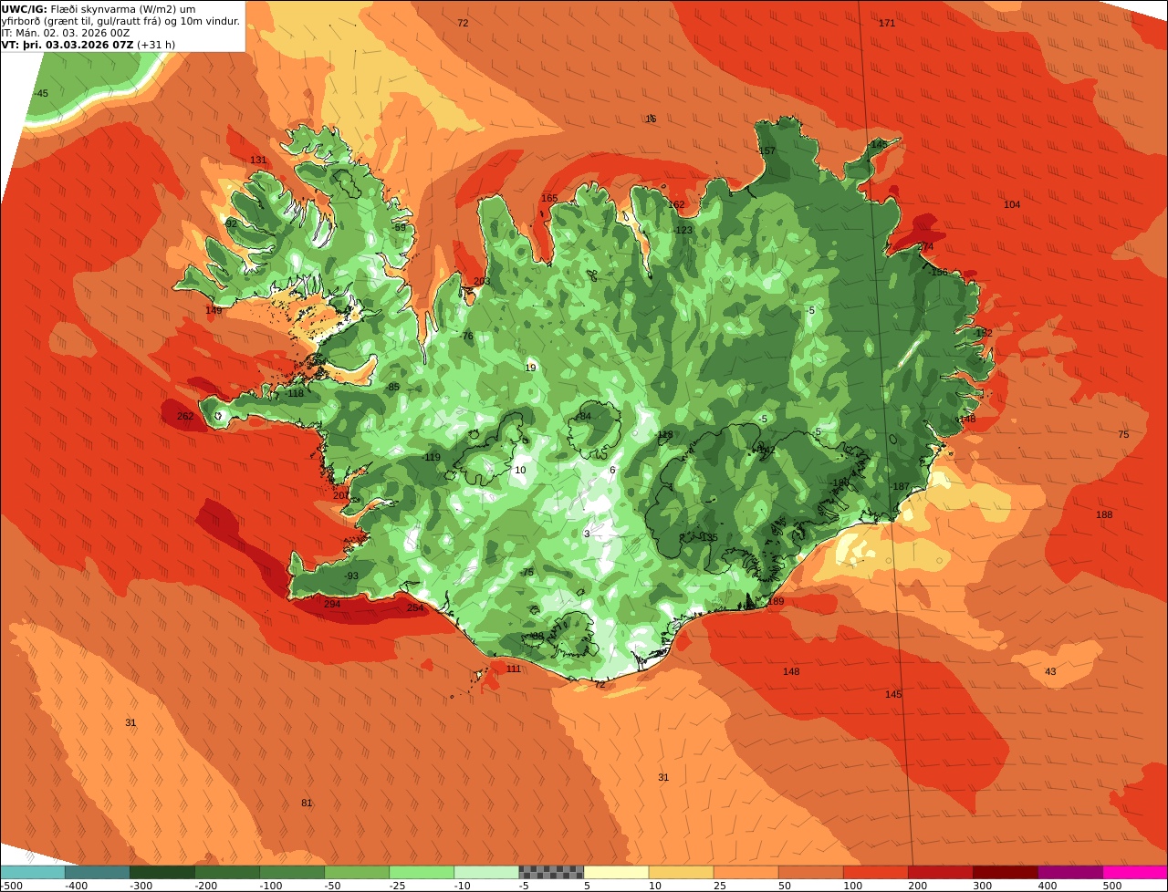
Task: Click the map value 262 west of Snæfellsnes
Action: point(185,417)
